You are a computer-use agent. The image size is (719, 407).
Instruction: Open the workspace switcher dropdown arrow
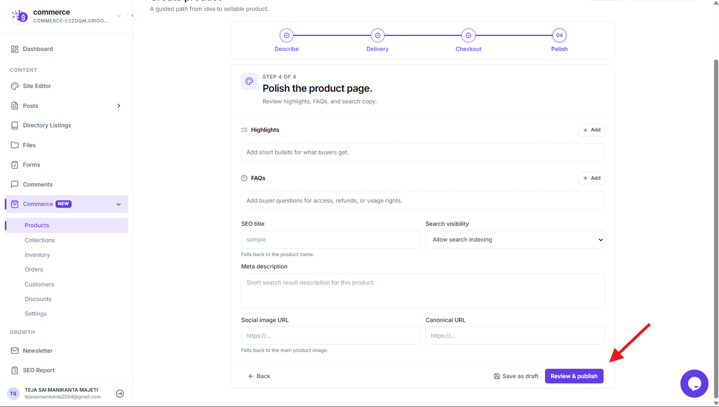119,16
